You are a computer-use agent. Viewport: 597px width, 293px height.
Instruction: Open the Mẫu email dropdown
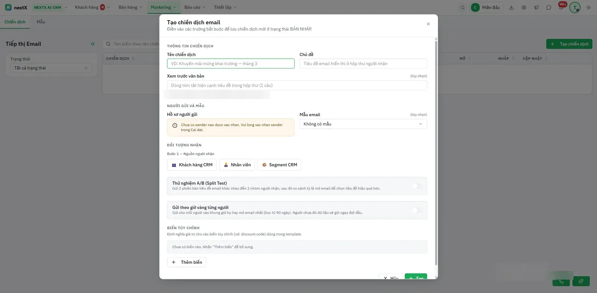(363, 124)
